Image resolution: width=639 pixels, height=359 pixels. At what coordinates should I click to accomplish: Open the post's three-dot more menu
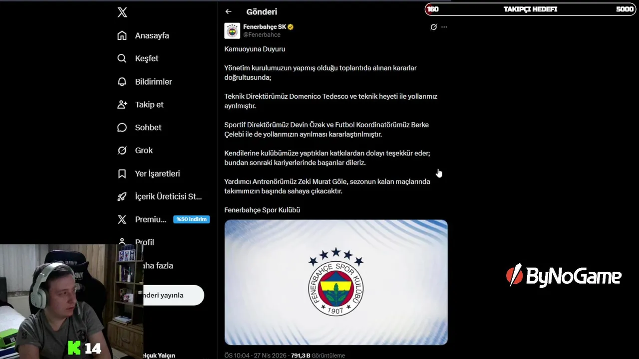(x=444, y=27)
